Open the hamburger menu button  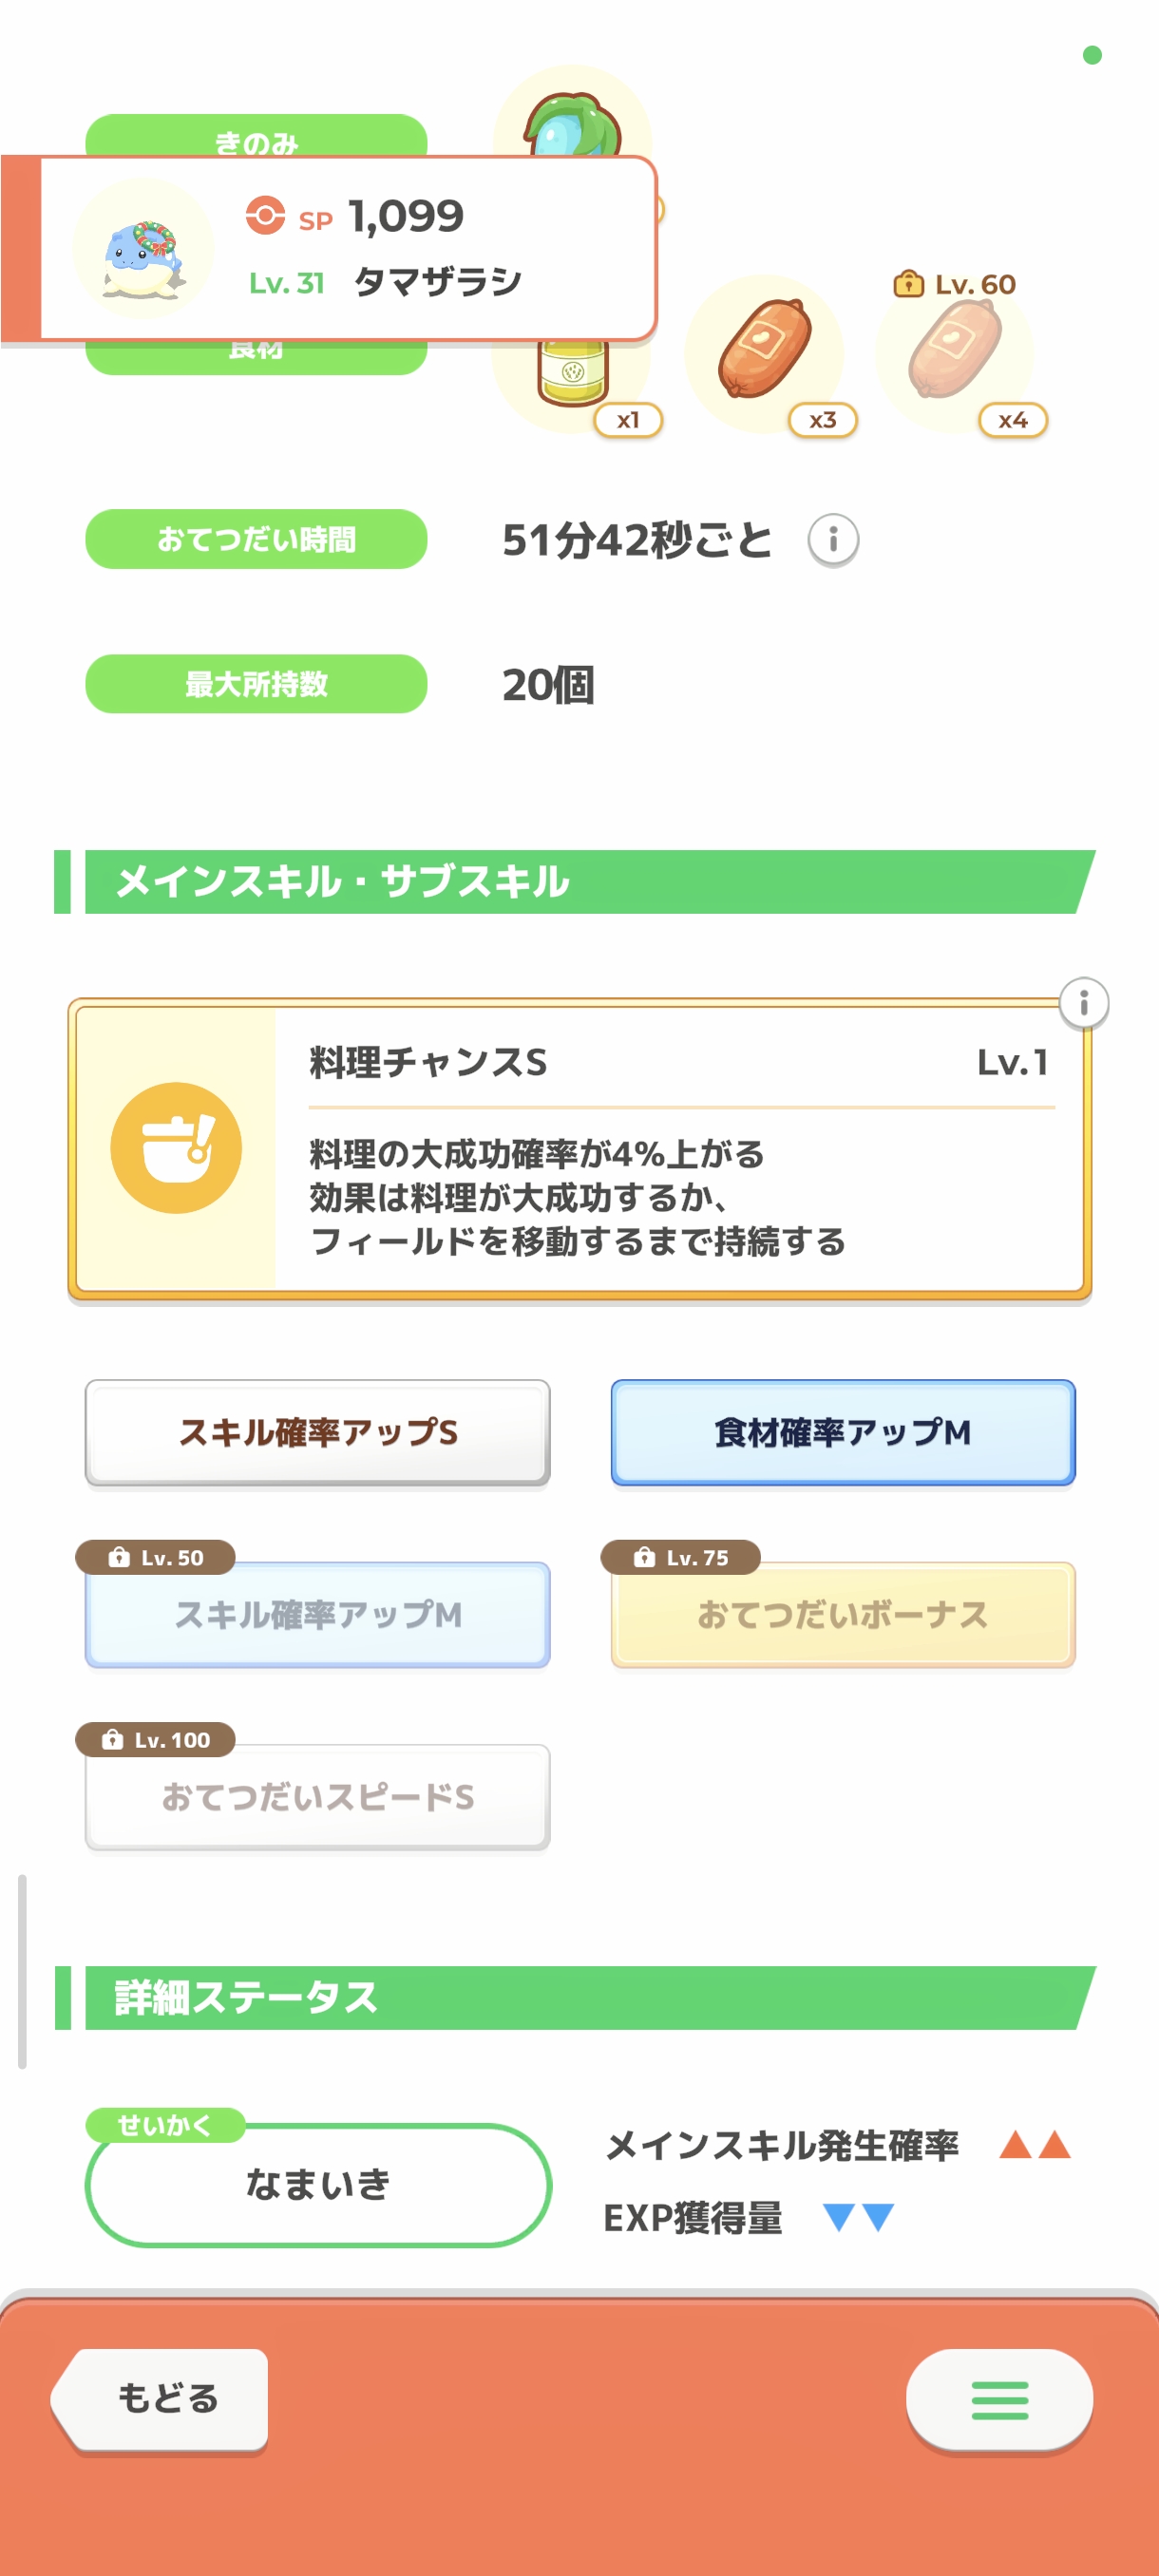[x=999, y=2399]
